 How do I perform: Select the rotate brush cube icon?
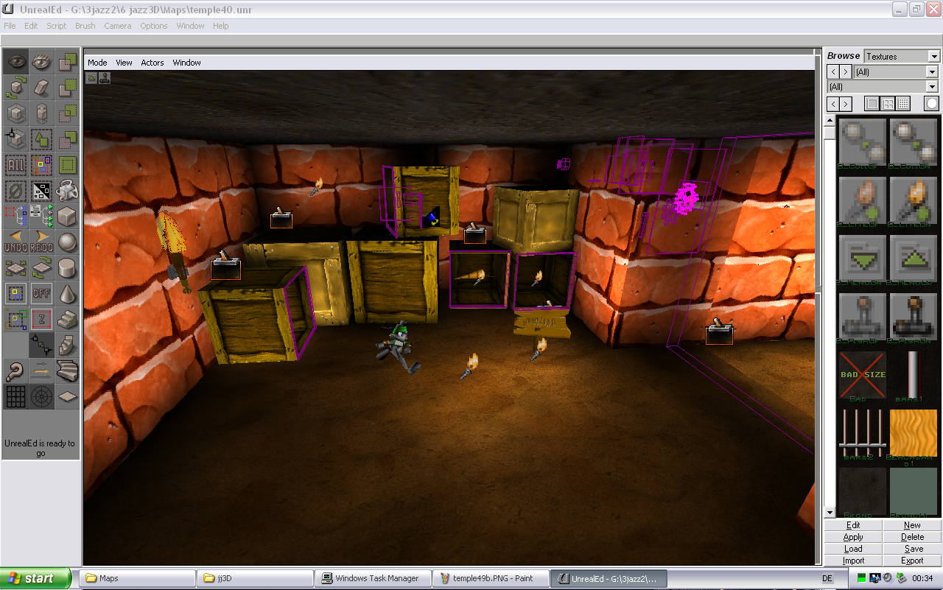(16, 88)
